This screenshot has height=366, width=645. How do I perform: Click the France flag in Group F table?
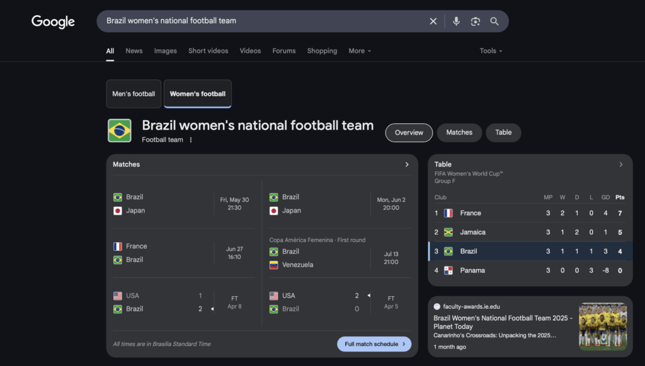pos(448,213)
